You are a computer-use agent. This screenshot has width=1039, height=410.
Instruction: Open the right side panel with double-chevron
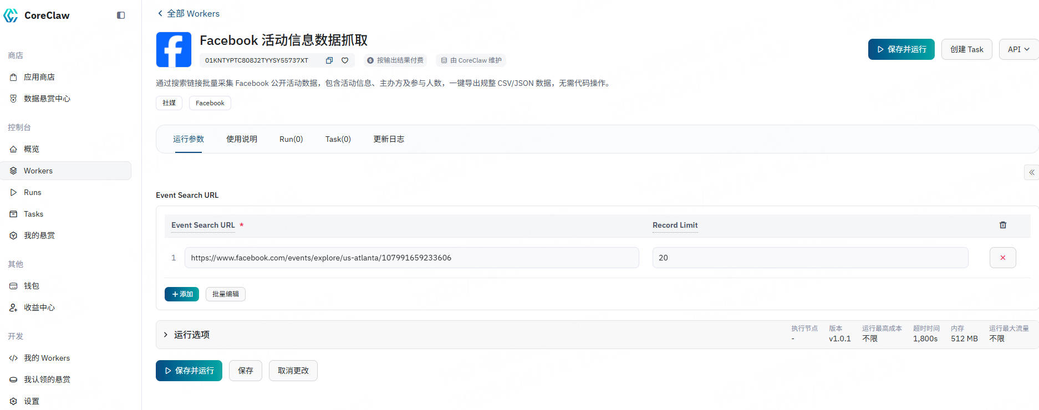(1031, 172)
